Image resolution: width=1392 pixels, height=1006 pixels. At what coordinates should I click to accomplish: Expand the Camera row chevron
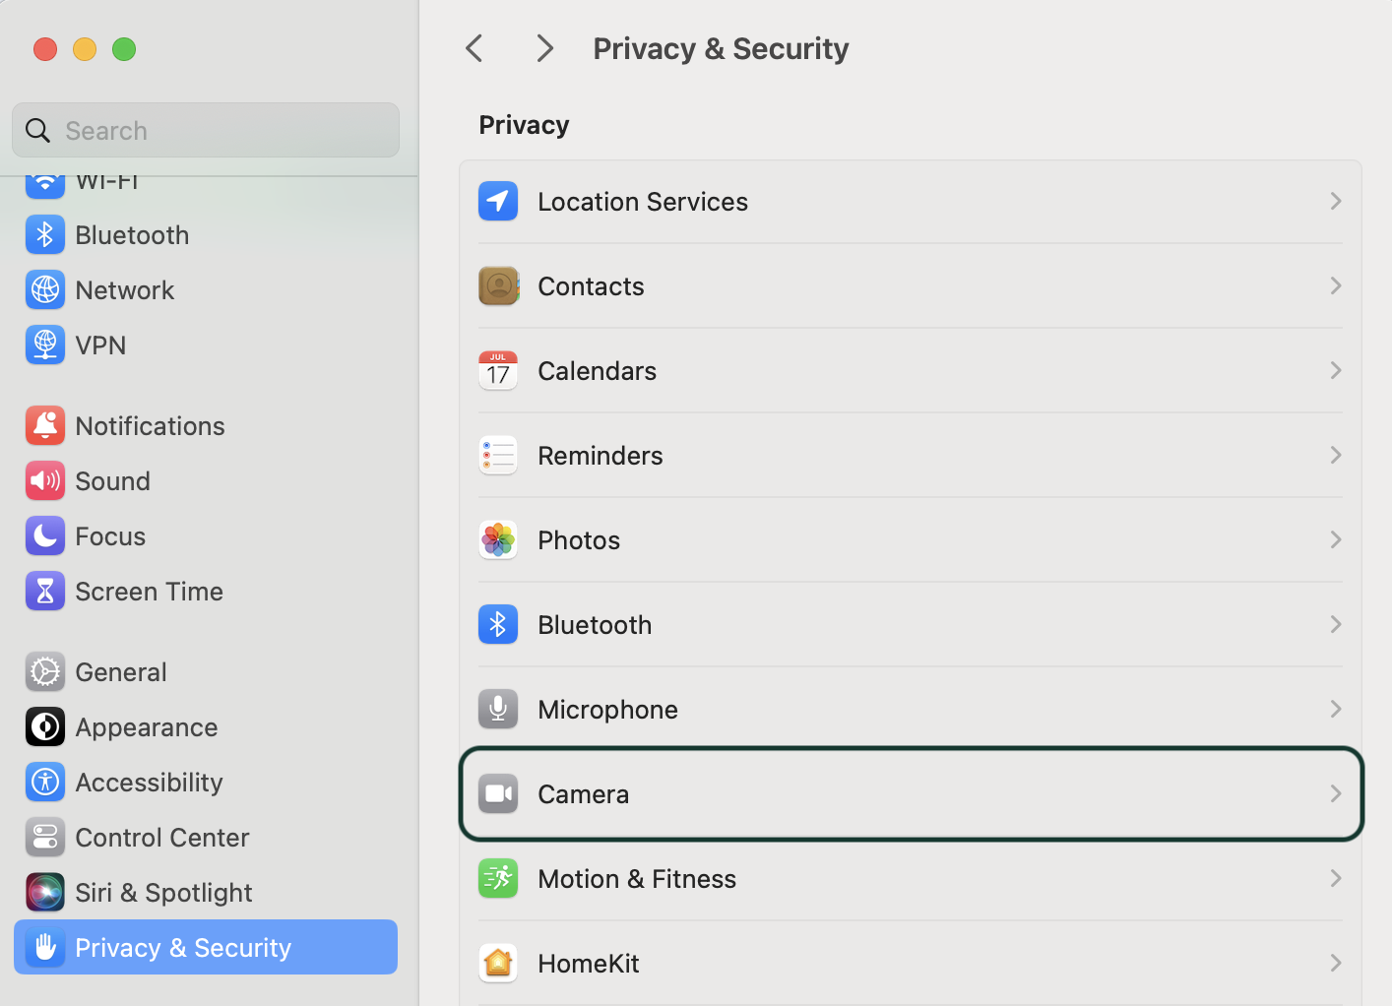click(x=1335, y=794)
